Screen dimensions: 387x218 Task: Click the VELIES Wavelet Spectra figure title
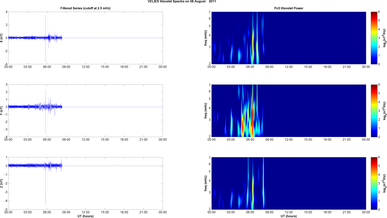(182, 2)
